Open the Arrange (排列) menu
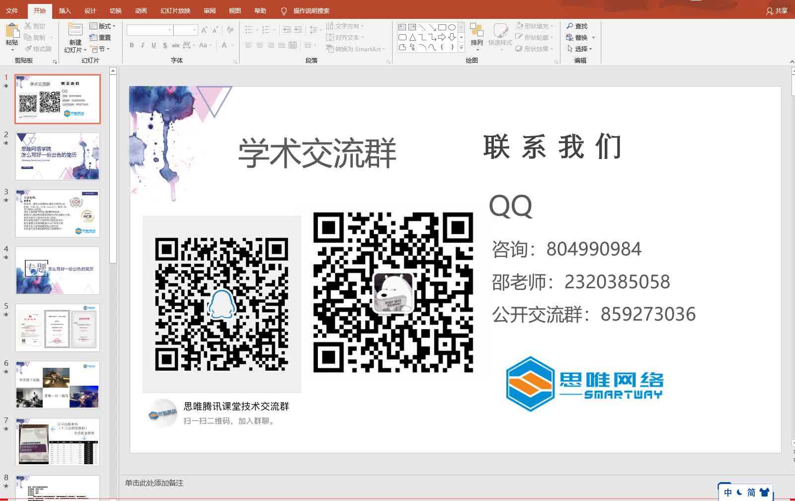The height and width of the screenshot is (501, 795). [x=477, y=37]
